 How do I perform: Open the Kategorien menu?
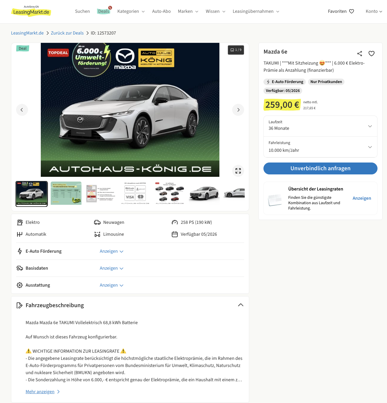pyautogui.click(x=131, y=11)
